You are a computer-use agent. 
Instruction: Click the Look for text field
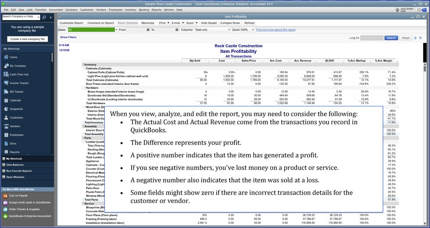[372, 38]
